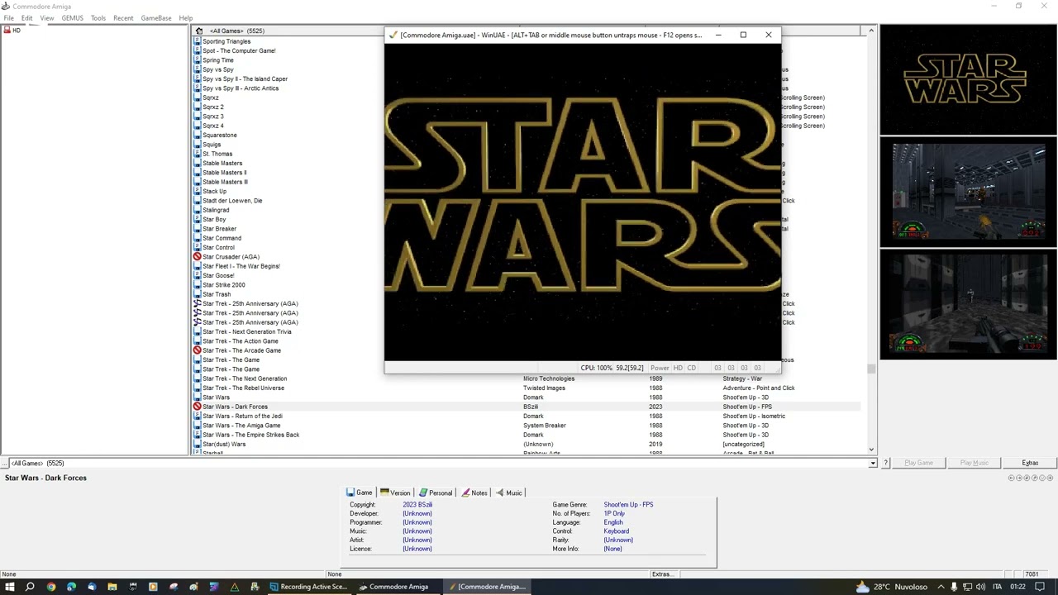Click the disk icon beside Star Wars - Return of the Jedi
This screenshot has height=595, width=1058.
point(197,416)
